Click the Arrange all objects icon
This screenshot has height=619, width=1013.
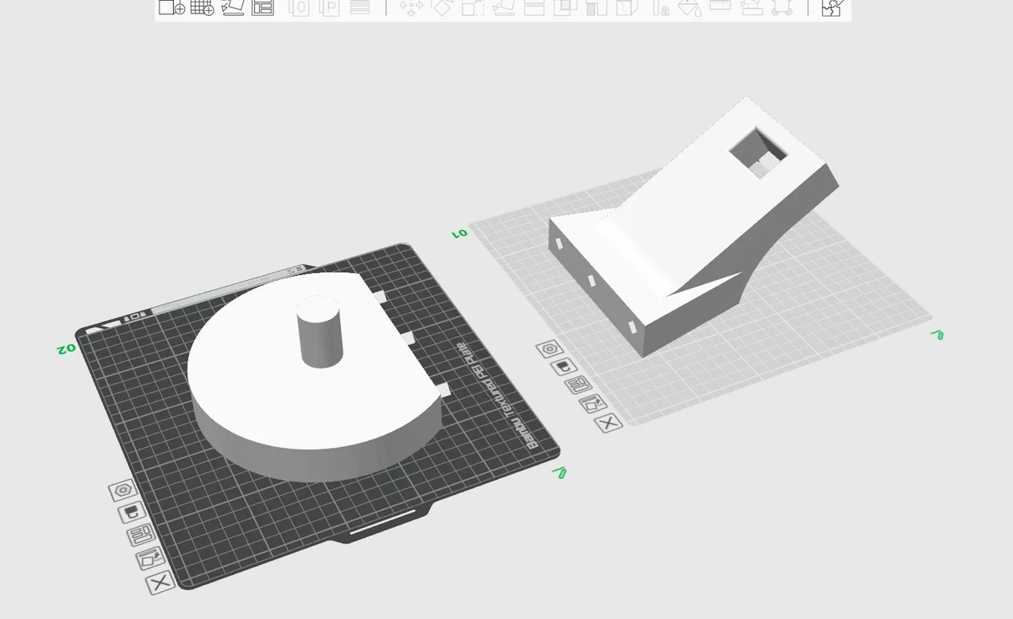263,8
